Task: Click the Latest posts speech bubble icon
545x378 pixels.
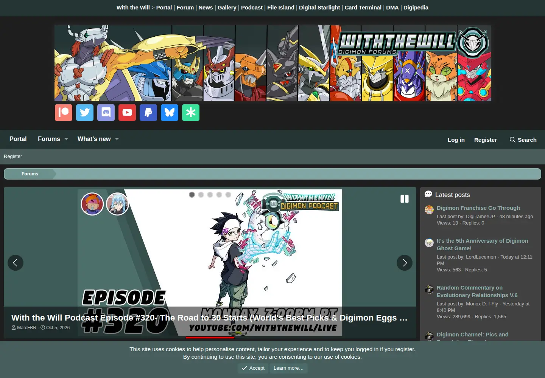Action: pyautogui.click(x=428, y=194)
